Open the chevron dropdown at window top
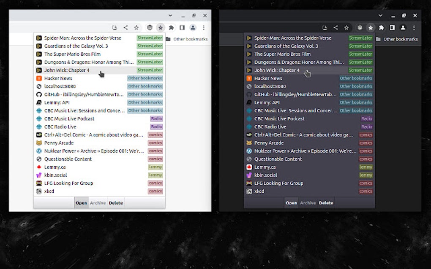Viewport: 431px width, 269px height. (x=170, y=15)
